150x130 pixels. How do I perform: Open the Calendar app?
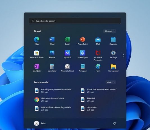click(113, 41)
